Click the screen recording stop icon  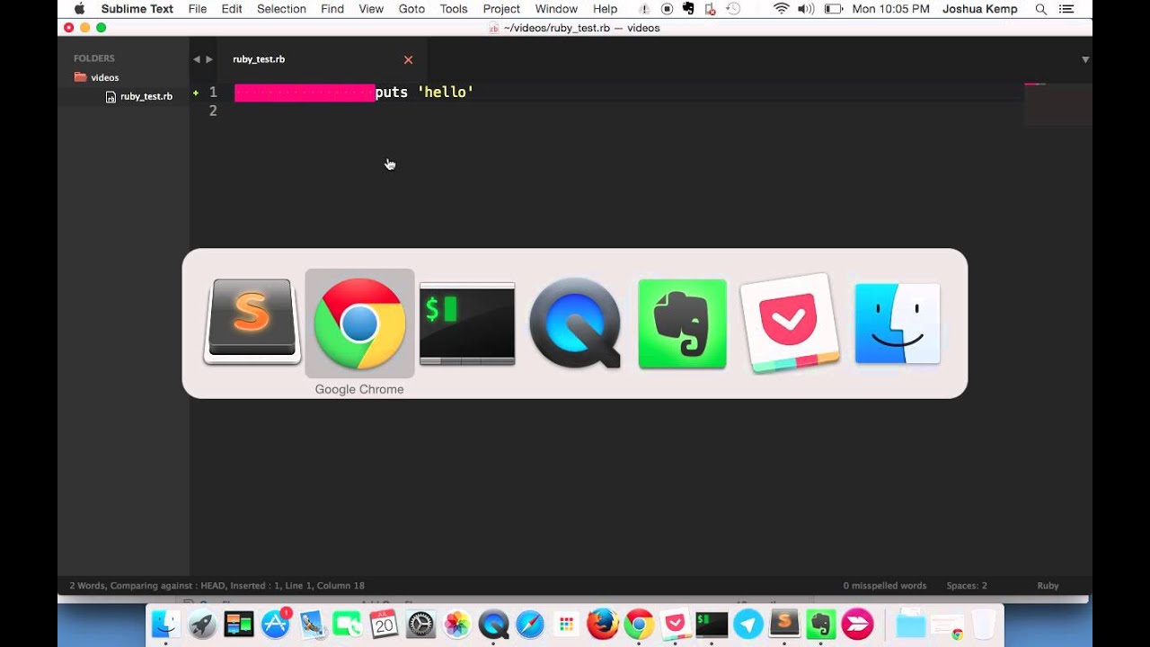tap(667, 9)
